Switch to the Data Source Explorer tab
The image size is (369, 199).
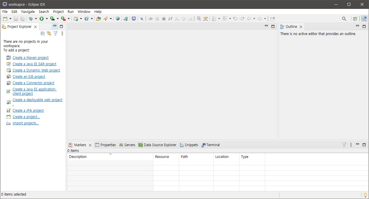[157, 145]
